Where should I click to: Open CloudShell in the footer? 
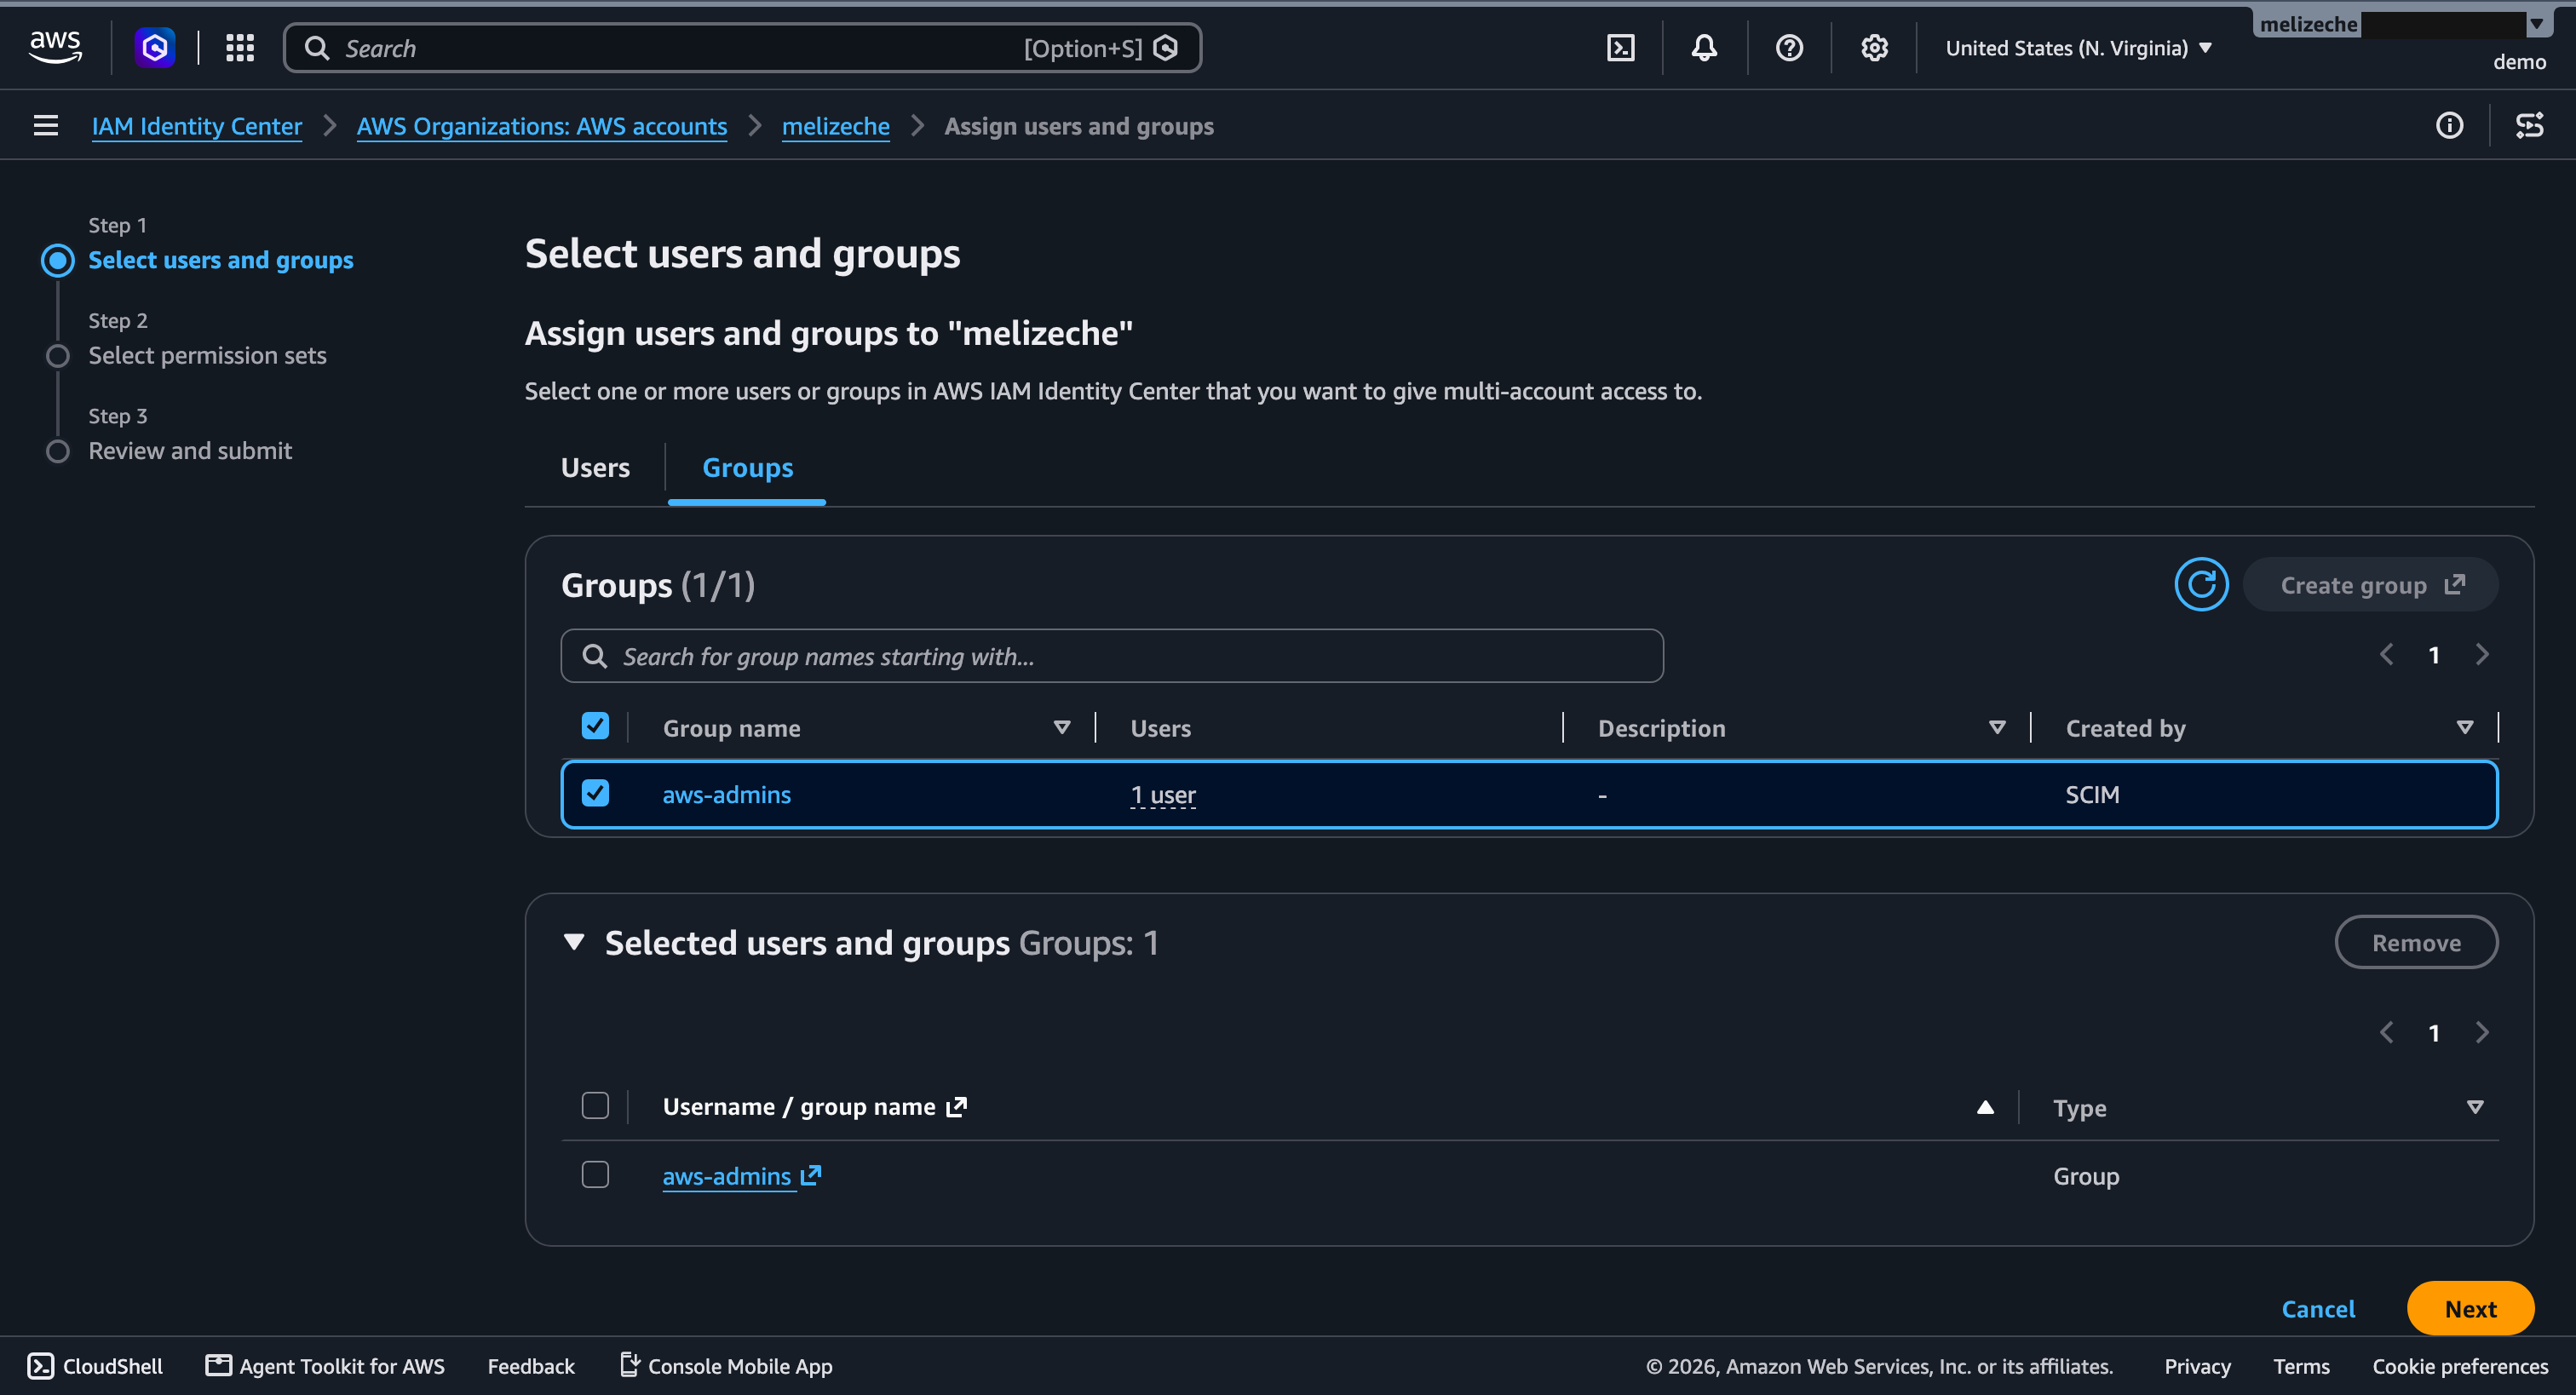(95, 1366)
